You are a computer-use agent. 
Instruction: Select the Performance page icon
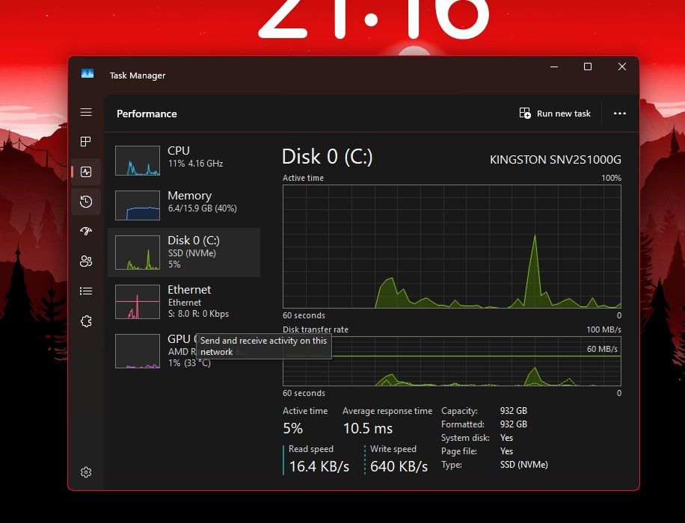click(86, 172)
